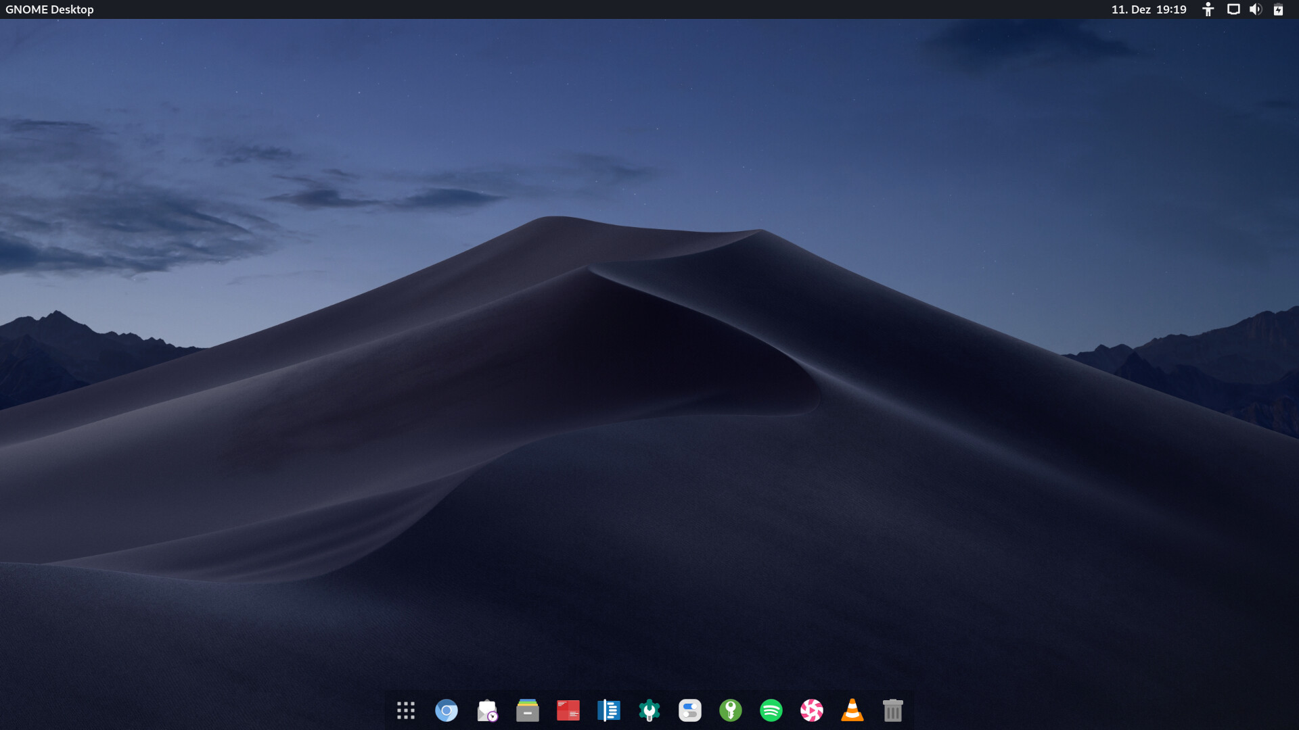Launch VLC media player cone icon
The image size is (1299, 730).
(x=852, y=710)
